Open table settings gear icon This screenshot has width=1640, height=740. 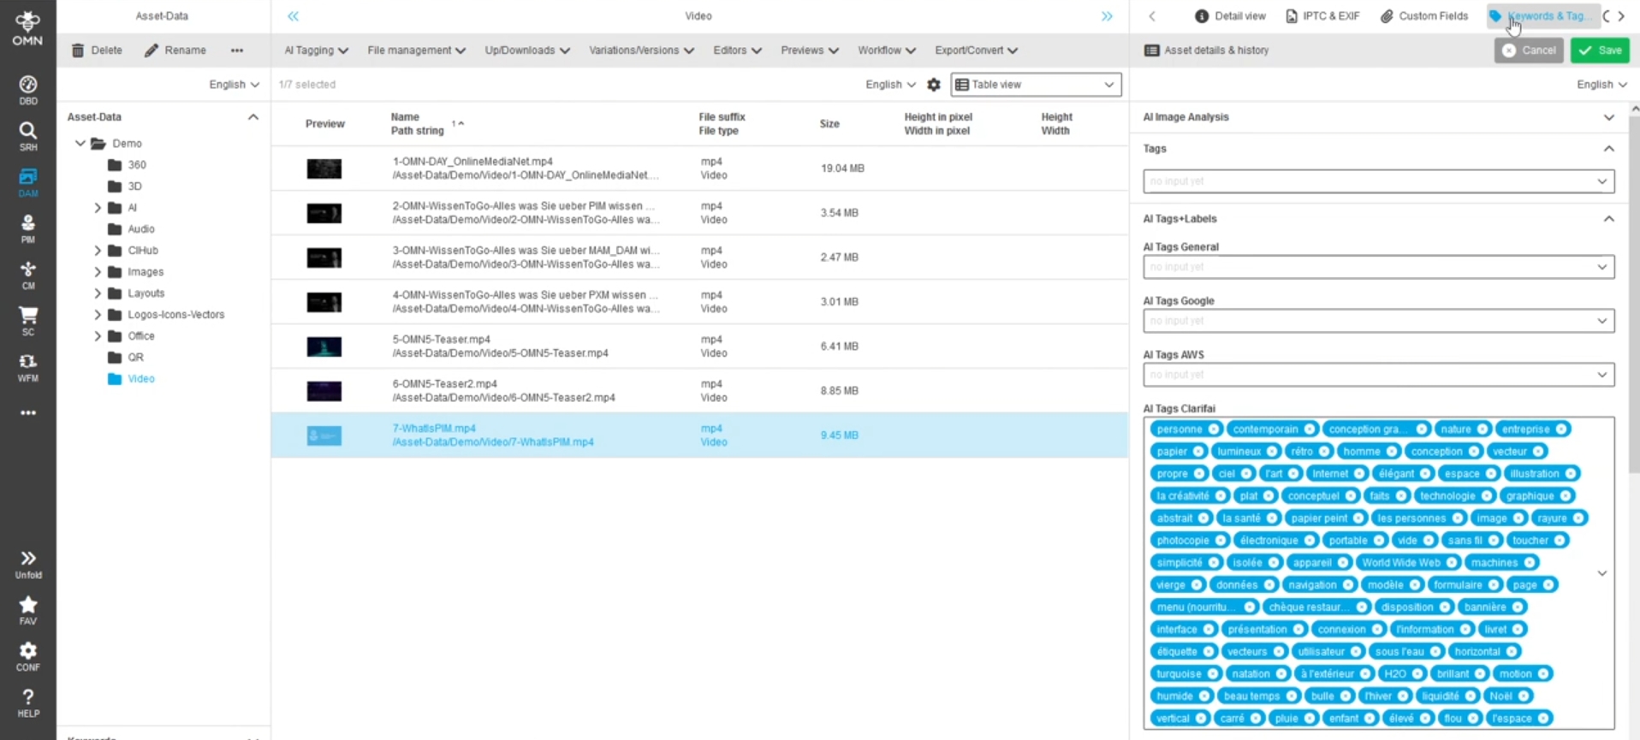934,85
